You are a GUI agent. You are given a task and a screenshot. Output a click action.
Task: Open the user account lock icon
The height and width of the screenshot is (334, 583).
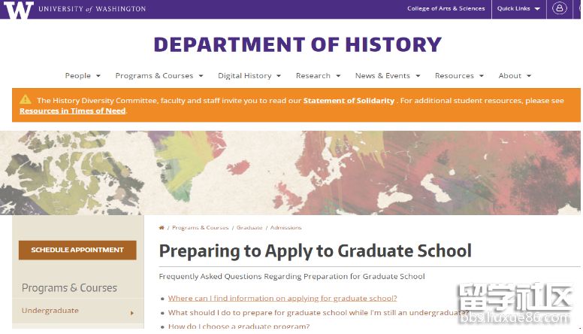click(x=559, y=8)
